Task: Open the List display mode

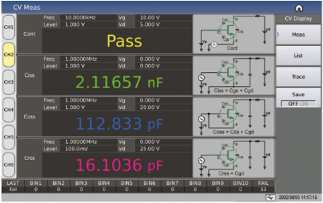Action: click(x=298, y=56)
